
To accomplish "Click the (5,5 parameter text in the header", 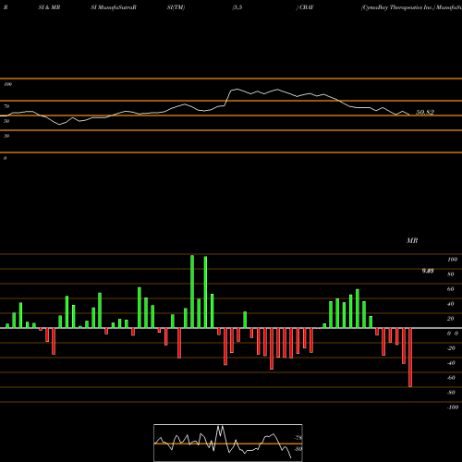I will tap(237, 7).
